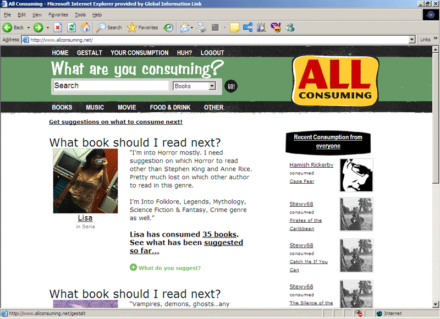Click the blue network share toolbar icon

[248, 27]
